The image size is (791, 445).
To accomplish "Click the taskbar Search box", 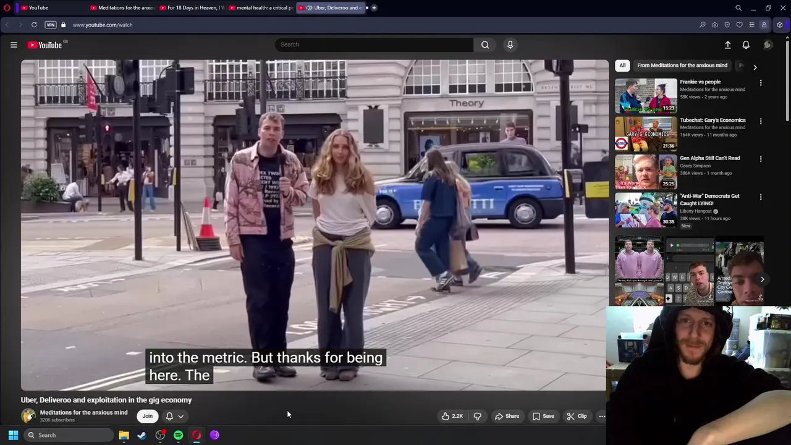I will pos(68,435).
